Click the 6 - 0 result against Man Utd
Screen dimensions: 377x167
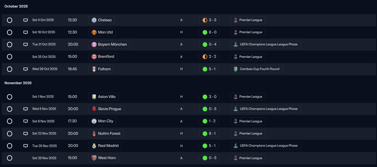(x=212, y=32)
